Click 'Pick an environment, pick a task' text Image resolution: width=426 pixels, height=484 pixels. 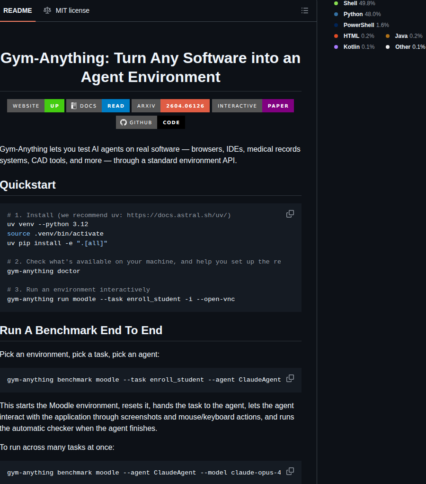[80, 355]
